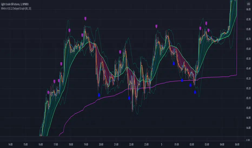
Task: Click the 02:00 time axis label
Action: point(192,145)
